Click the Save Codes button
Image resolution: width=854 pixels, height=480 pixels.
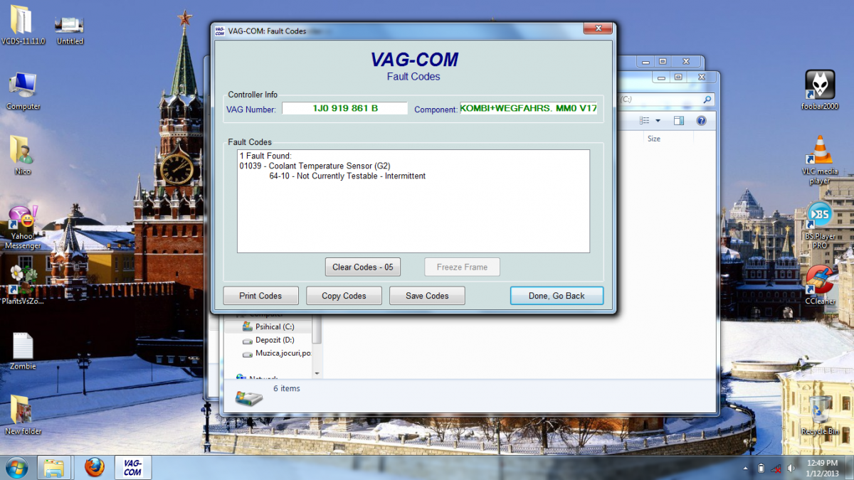tap(427, 296)
